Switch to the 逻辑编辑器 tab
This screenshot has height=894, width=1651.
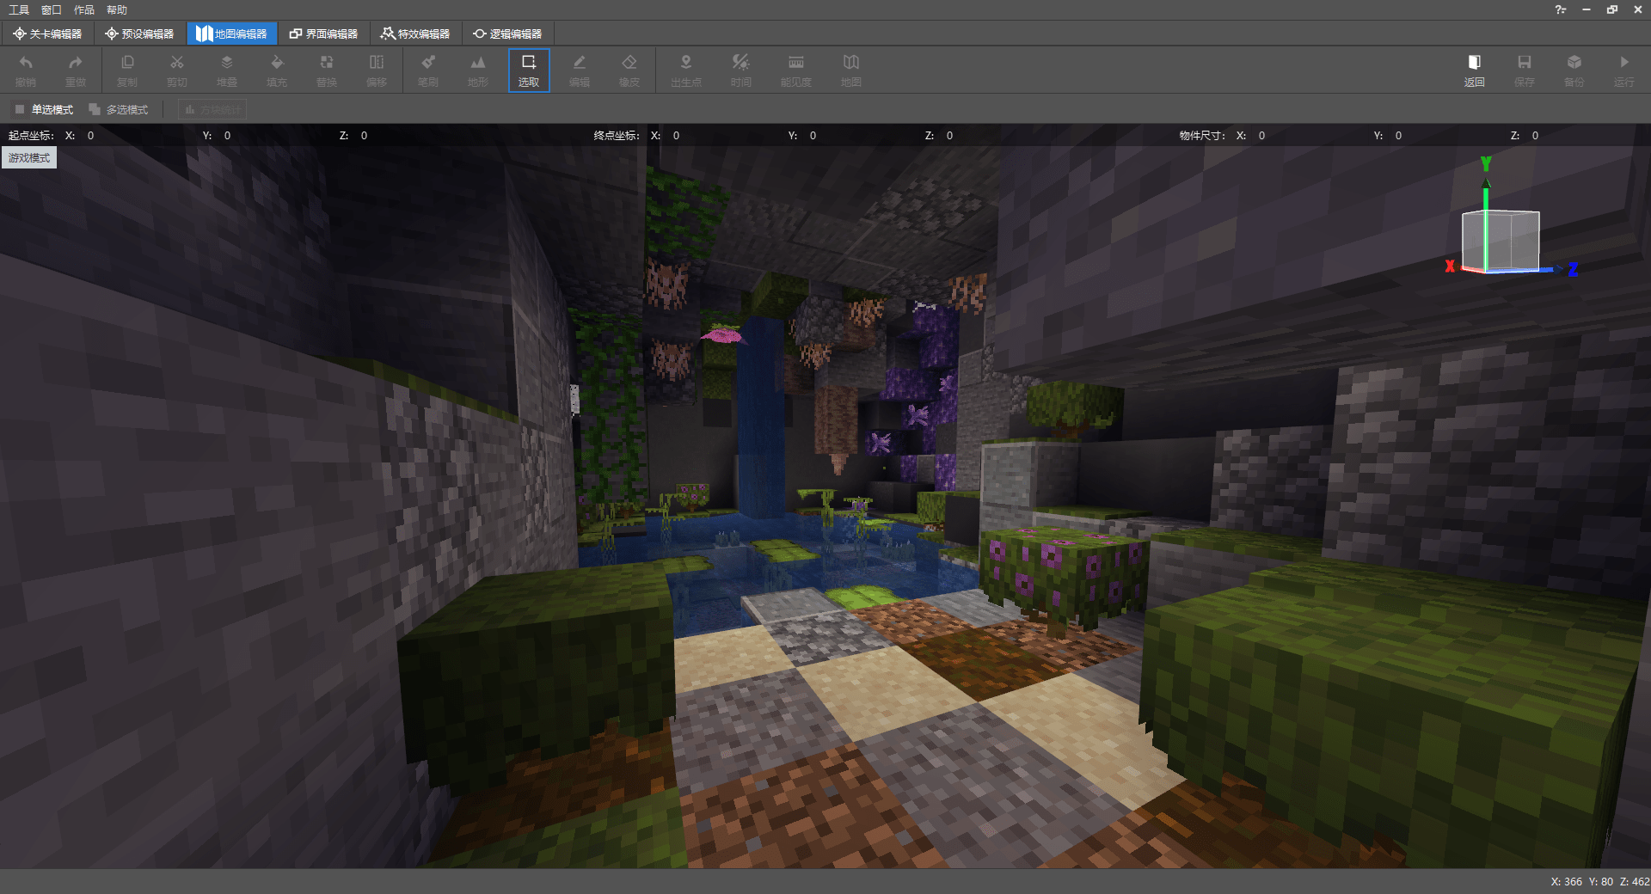[x=508, y=34]
